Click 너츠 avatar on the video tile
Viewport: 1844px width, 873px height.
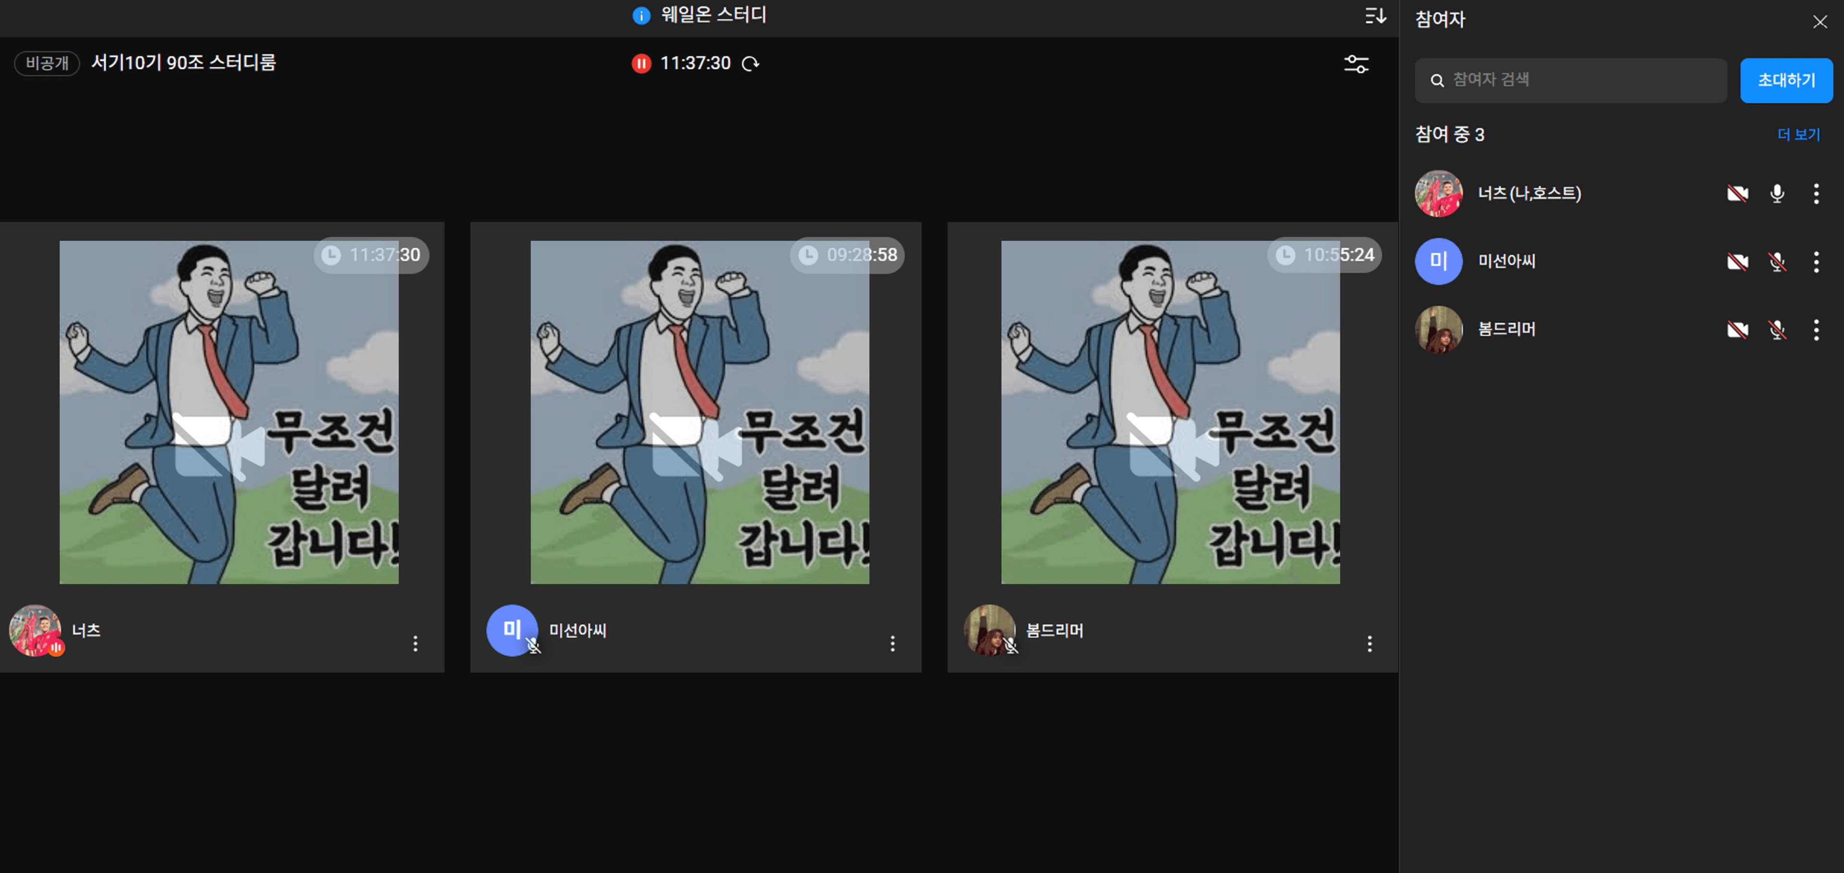tap(35, 630)
